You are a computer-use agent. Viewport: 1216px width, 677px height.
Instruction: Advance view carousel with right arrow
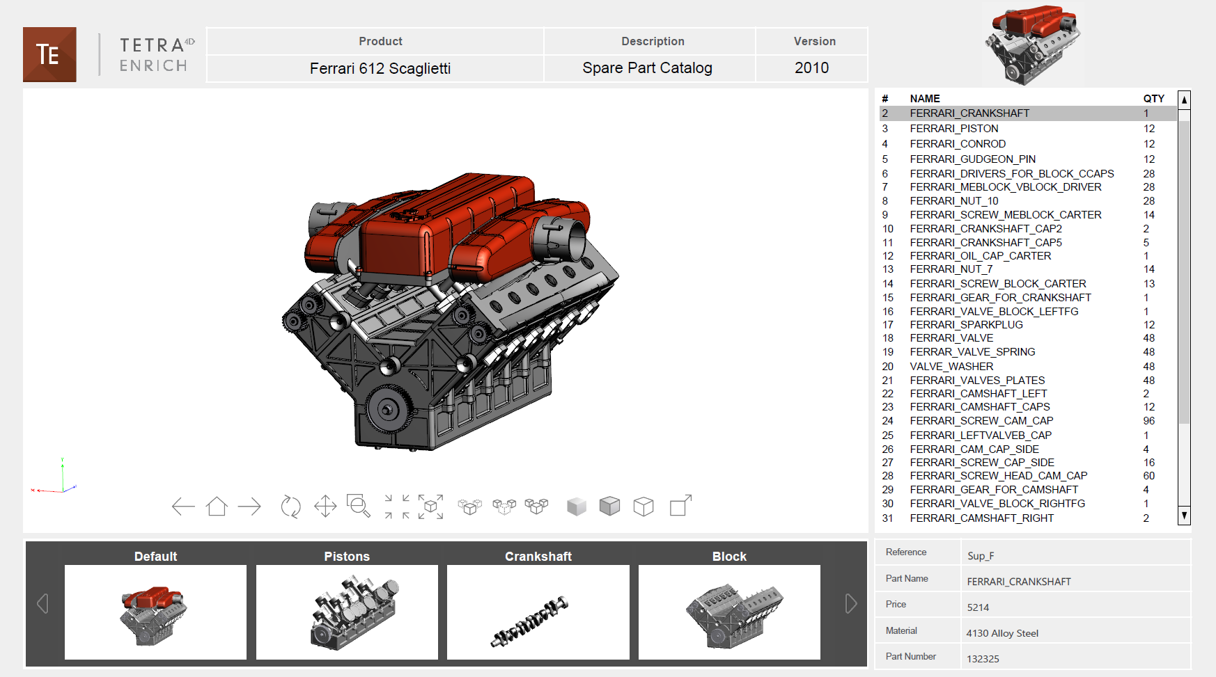851,604
